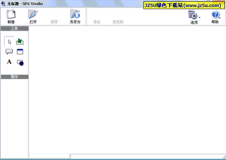Open the 帮助 help icon
Viewport: 226px width, 160px height.
(x=215, y=15)
